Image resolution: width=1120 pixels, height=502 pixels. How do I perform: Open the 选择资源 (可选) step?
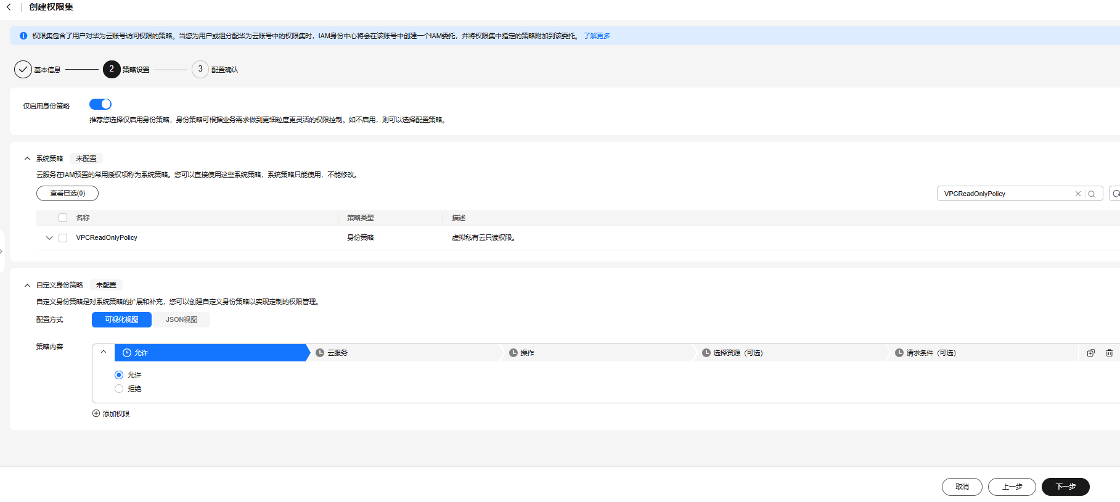[x=790, y=353]
